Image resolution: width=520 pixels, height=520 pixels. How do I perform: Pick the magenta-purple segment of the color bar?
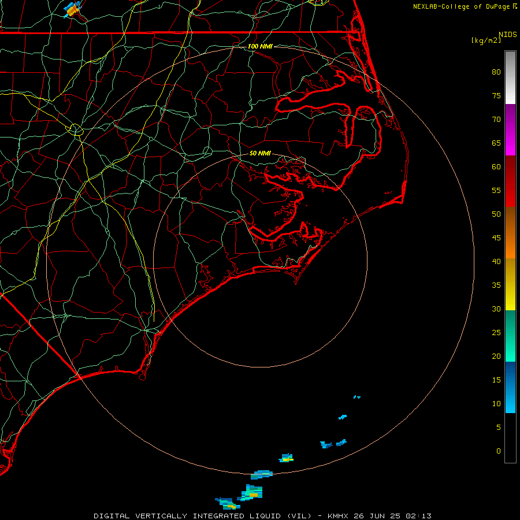[x=510, y=129]
